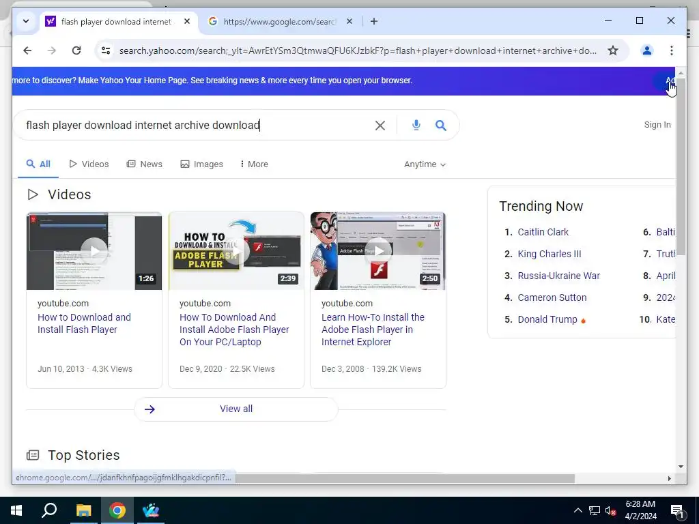This screenshot has height=524, width=699.
Task: Select the Images results tab
Action: coord(201,164)
